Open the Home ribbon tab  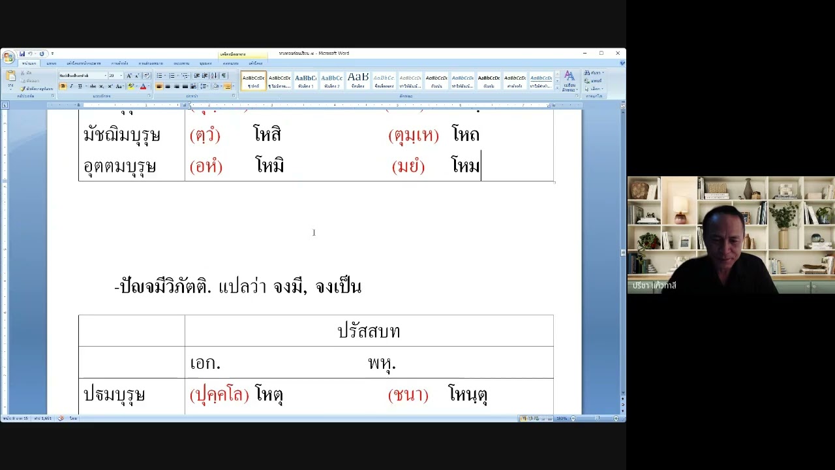(29, 63)
